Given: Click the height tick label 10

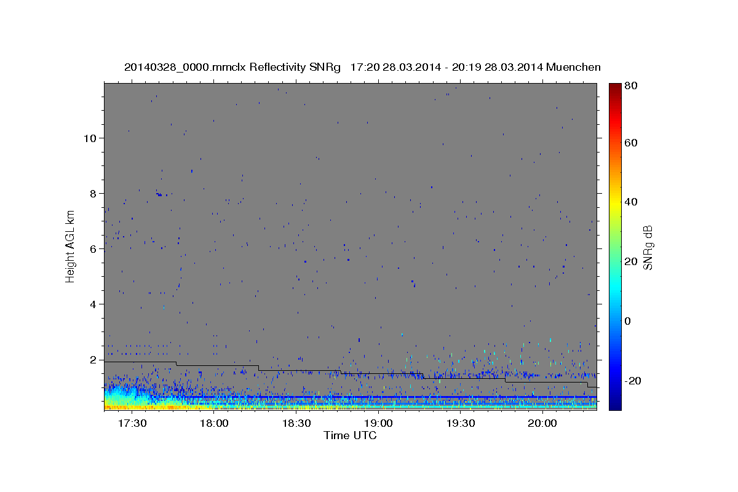Looking at the screenshot, I should (x=90, y=138).
